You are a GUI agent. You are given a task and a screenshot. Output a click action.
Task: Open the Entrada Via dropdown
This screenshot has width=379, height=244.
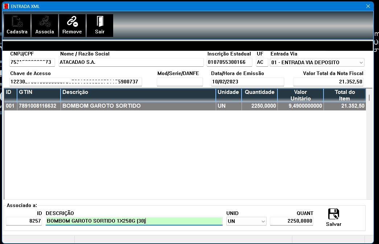[361, 62]
